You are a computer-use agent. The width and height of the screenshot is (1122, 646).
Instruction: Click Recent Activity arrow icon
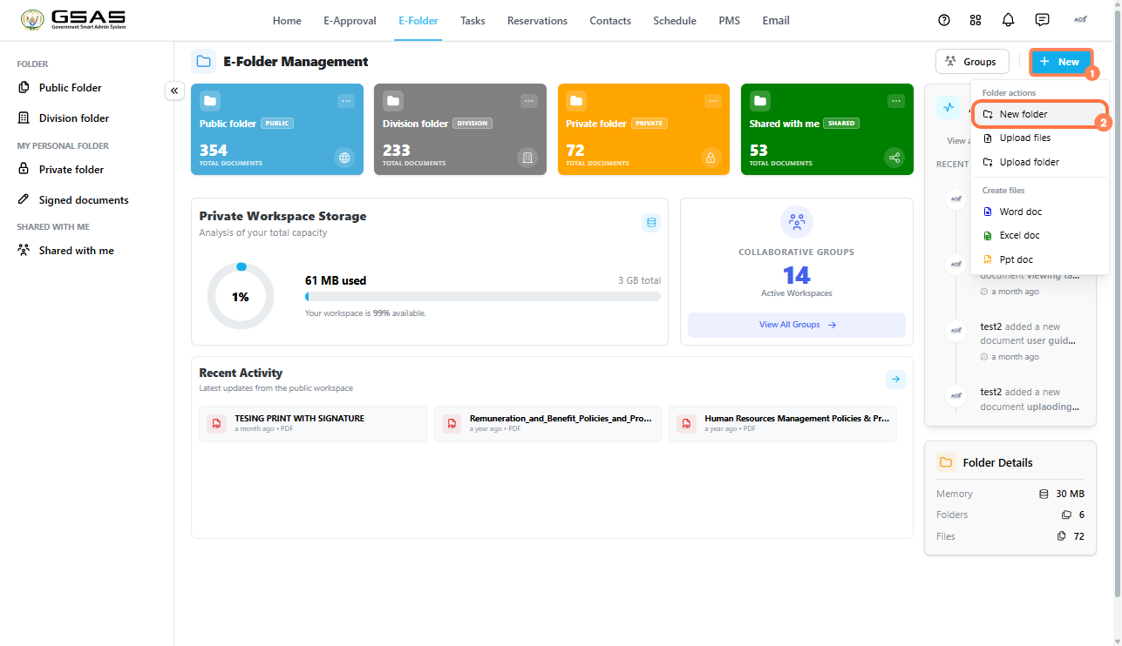point(895,380)
